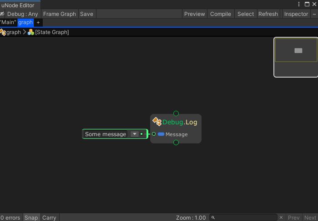Image resolution: width=318 pixels, height=221 pixels.
Task: Open the three-dot window options menu
Action: tap(299, 4)
